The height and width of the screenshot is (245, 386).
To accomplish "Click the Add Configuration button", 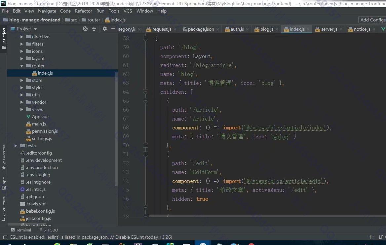I will 372,20.
